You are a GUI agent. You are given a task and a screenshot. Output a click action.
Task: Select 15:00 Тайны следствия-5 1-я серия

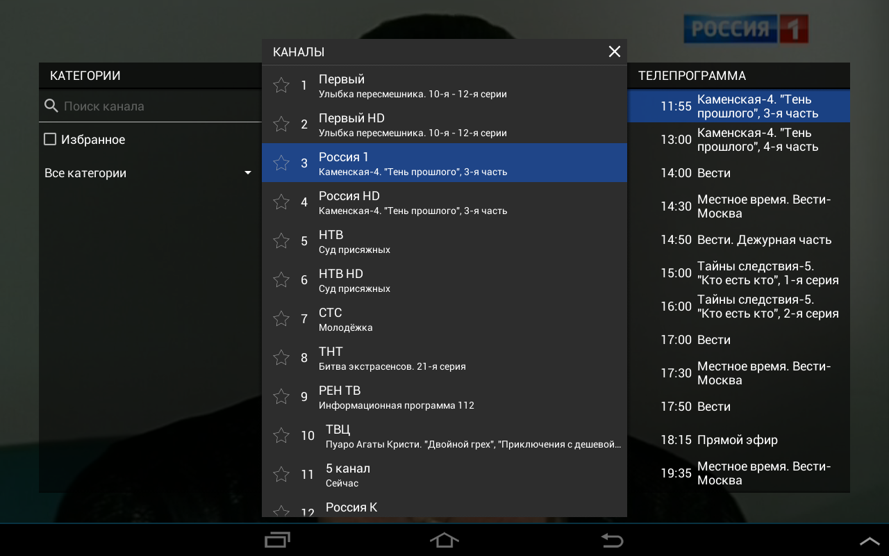tap(739, 273)
